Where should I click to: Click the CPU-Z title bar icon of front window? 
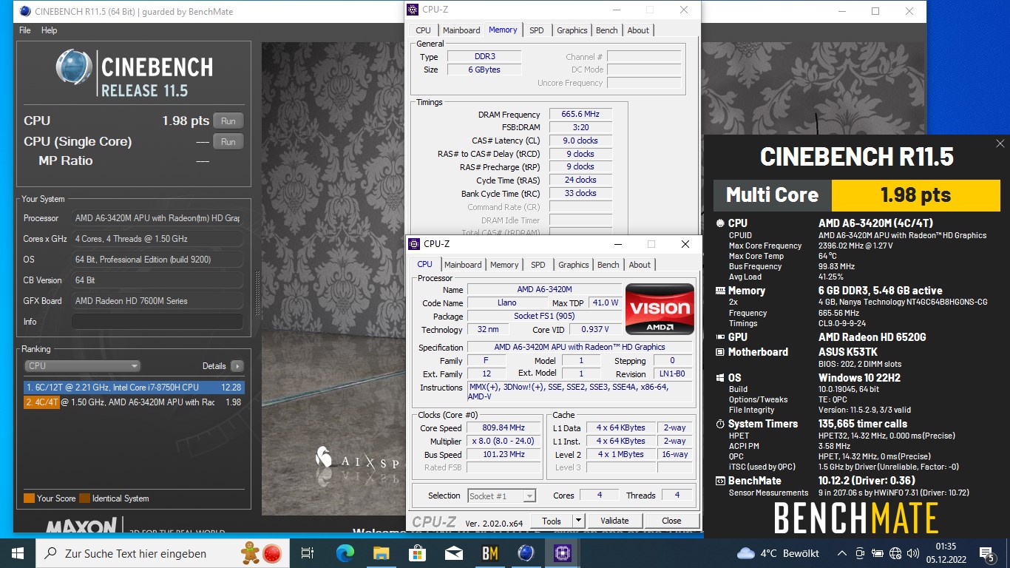(x=415, y=244)
